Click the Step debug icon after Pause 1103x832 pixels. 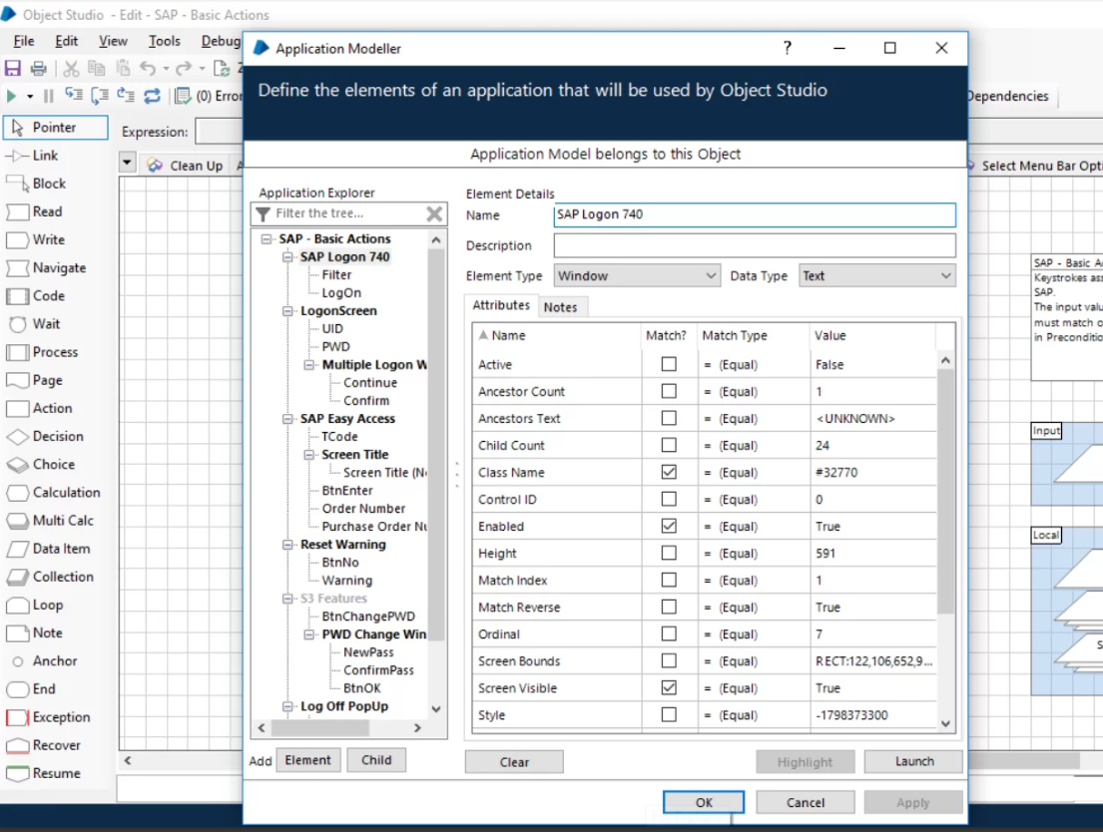pyautogui.click(x=73, y=95)
